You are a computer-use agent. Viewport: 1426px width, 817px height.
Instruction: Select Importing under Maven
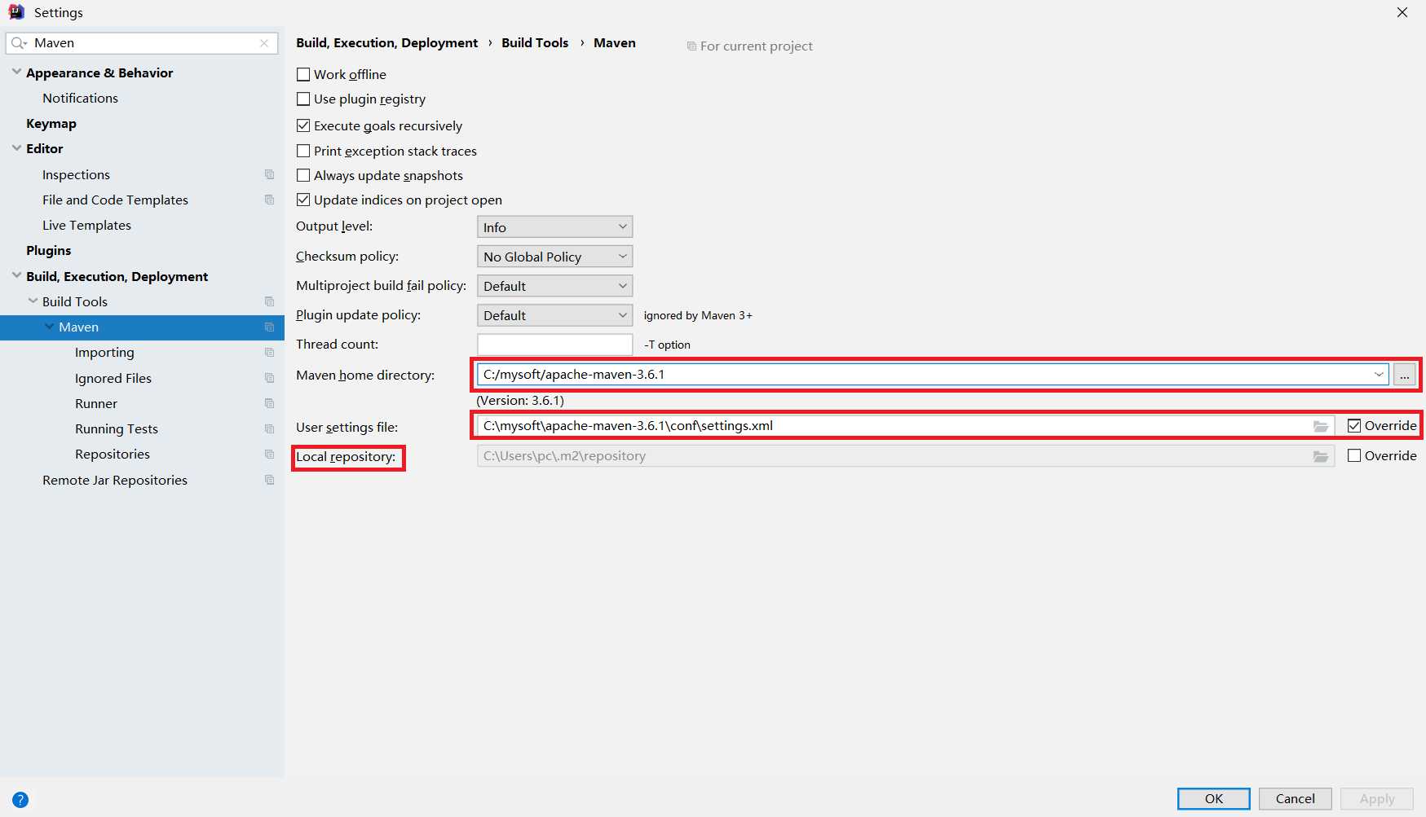click(x=104, y=352)
